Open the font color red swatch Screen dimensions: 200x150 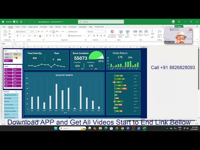(x=40, y=36)
